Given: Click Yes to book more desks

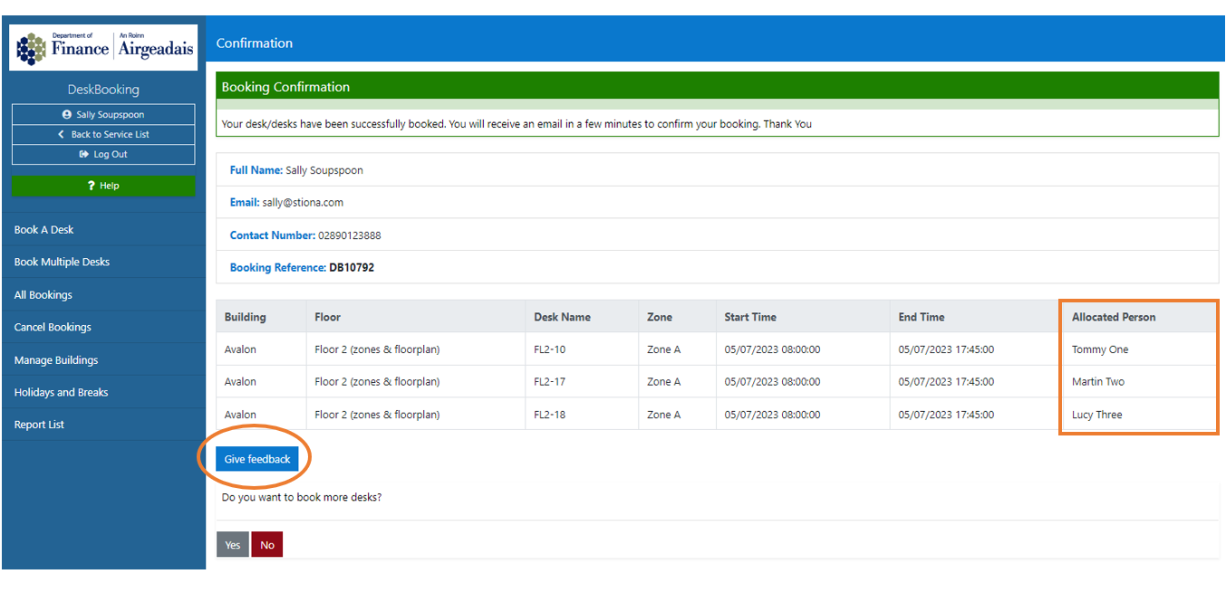Looking at the screenshot, I should point(233,545).
